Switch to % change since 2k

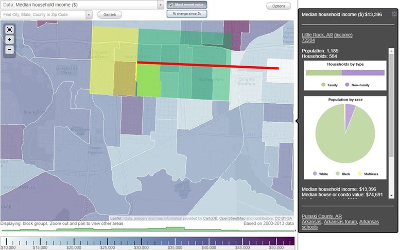(x=186, y=14)
